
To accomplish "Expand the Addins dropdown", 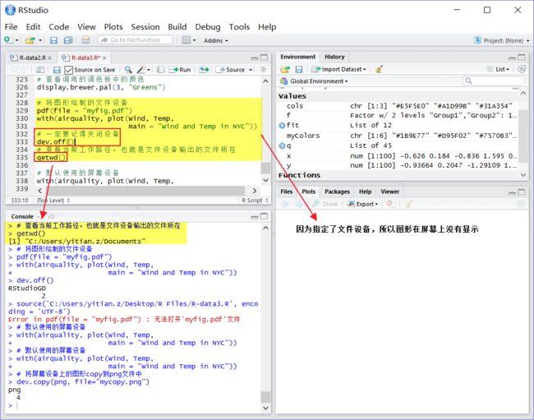I will tap(216, 40).
